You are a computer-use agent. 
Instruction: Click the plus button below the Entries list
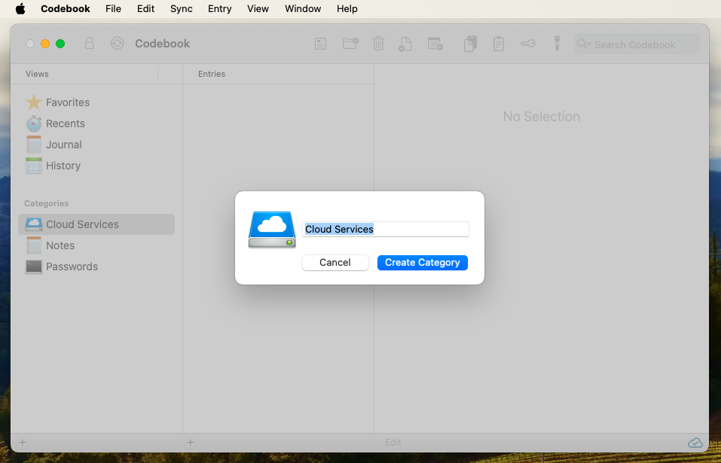(x=191, y=443)
